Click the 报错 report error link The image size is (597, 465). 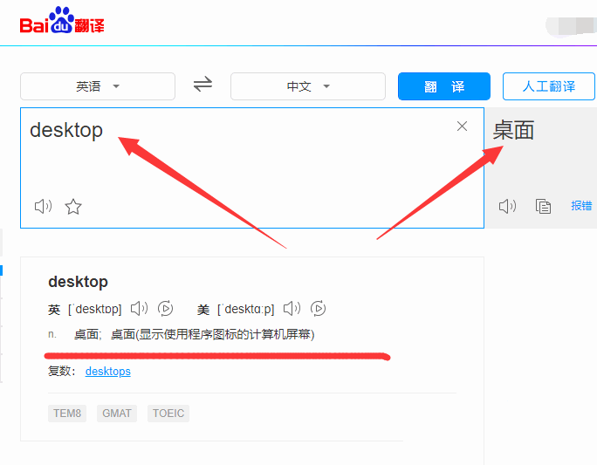pyautogui.click(x=581, y=206)
